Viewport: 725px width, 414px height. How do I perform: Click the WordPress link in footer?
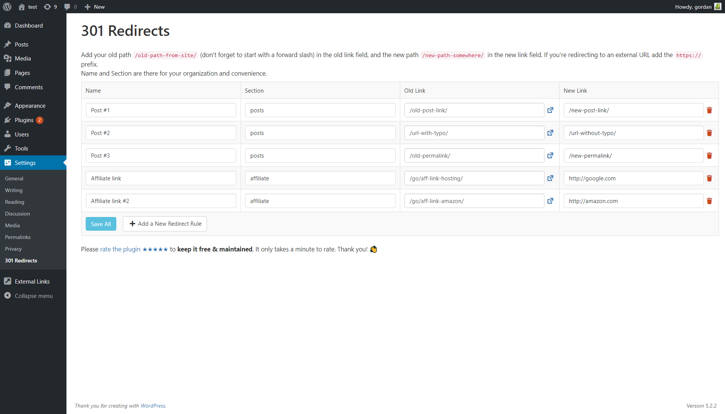coord(153,406)
